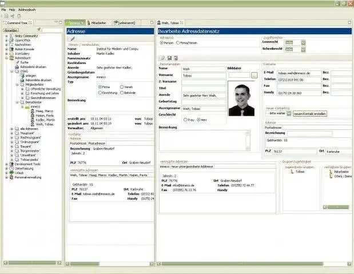Click the Vorname field containing Tobias
The height and width of the screenshot is (274, 354).
(x=204, y=76)
